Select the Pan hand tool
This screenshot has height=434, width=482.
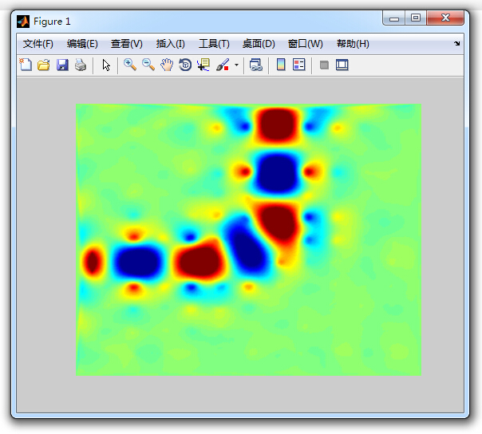pyautogui.click(x=167, y=65)
